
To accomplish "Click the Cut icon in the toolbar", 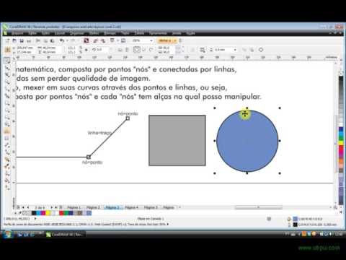I will [38, 41].
